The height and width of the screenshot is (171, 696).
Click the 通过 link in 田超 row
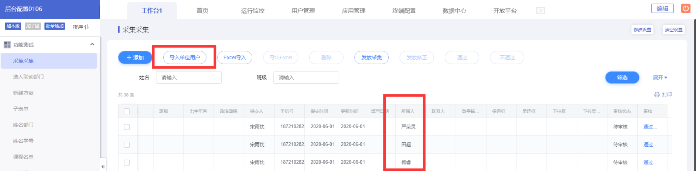pos(650,144)
